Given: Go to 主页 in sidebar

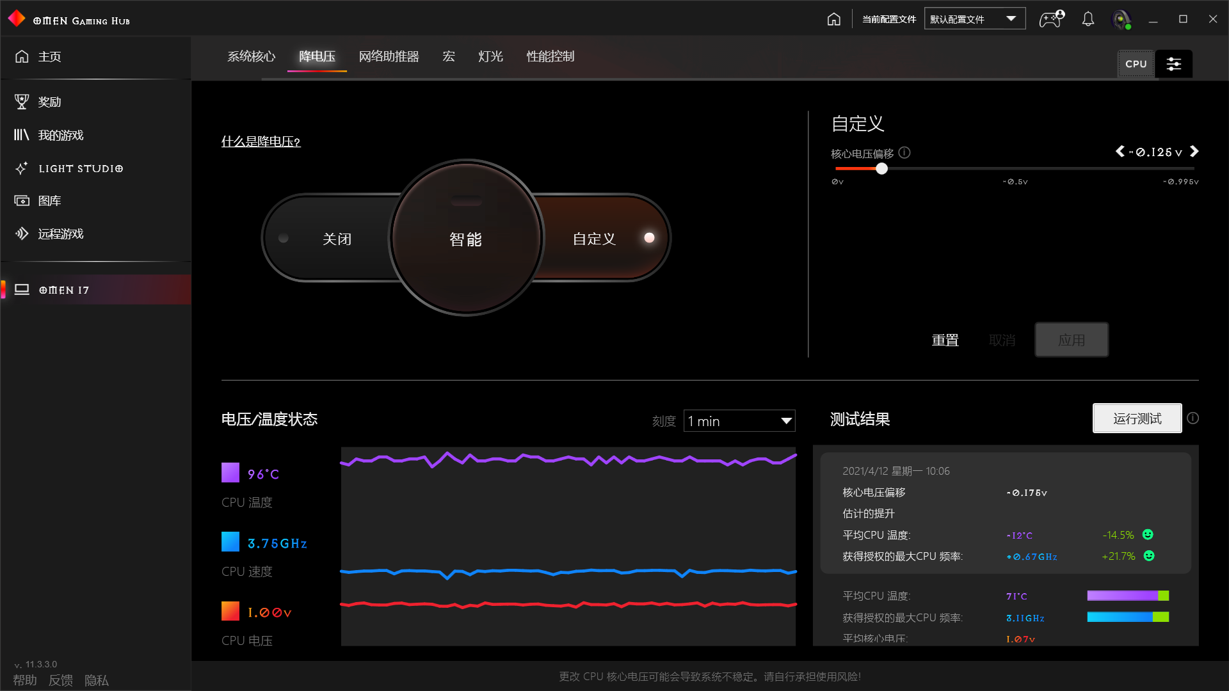Looking at the screenshot, I should pos(95,57).
